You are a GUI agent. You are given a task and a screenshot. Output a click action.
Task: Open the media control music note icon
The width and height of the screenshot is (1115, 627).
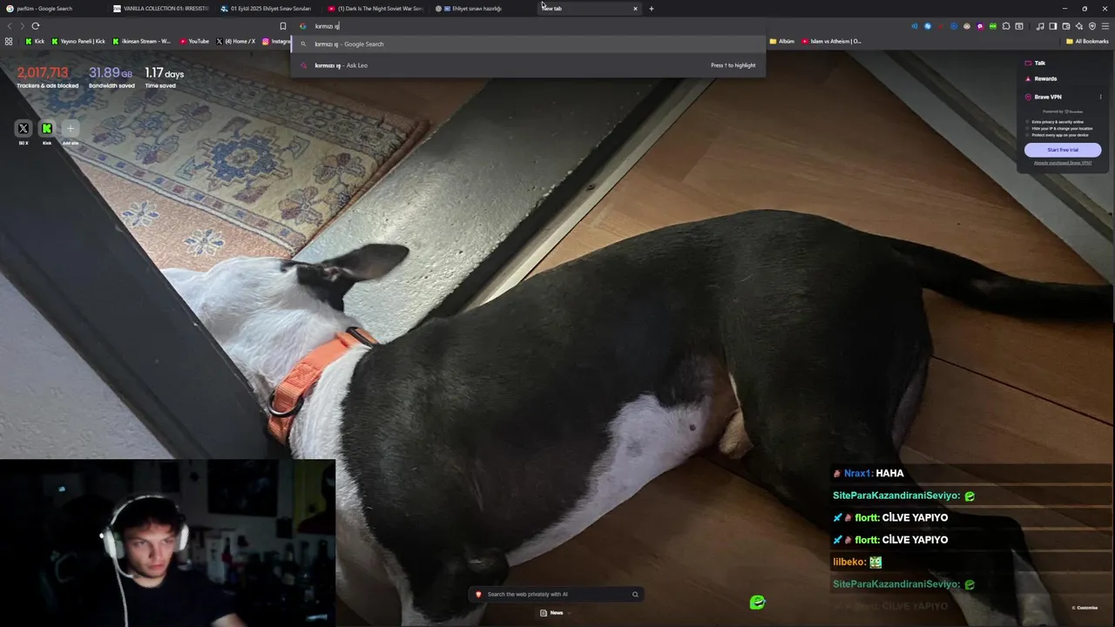1040,26
